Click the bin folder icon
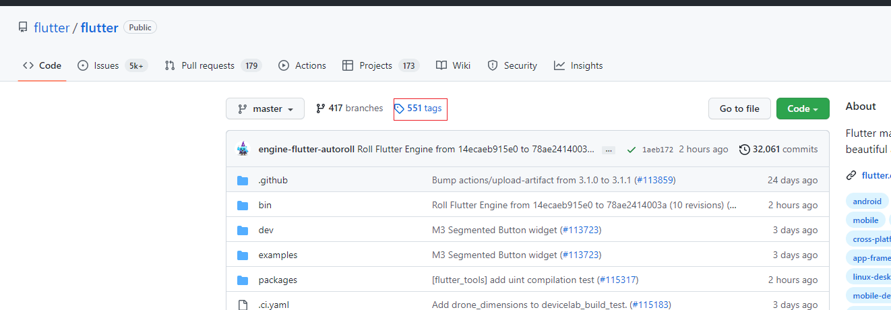 coord(243,205)
